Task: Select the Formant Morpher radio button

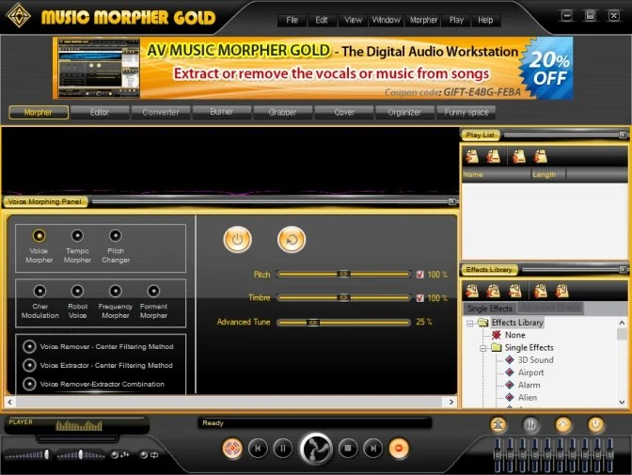Action: [153, 291]
